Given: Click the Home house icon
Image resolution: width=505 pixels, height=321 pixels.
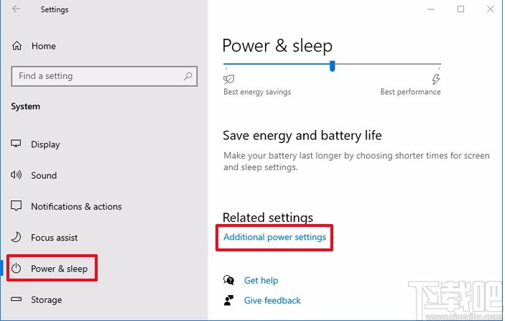Looking at the screenshot, I should tap(17, 46).
